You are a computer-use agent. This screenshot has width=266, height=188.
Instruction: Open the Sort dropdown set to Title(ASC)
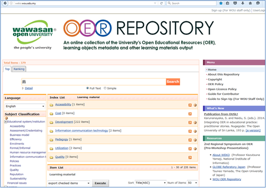150,183
